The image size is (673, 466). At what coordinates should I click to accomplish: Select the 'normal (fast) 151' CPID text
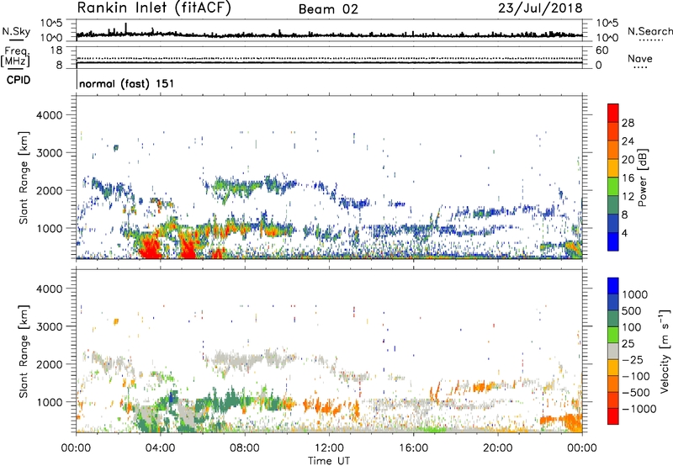[x=127, y=83]
